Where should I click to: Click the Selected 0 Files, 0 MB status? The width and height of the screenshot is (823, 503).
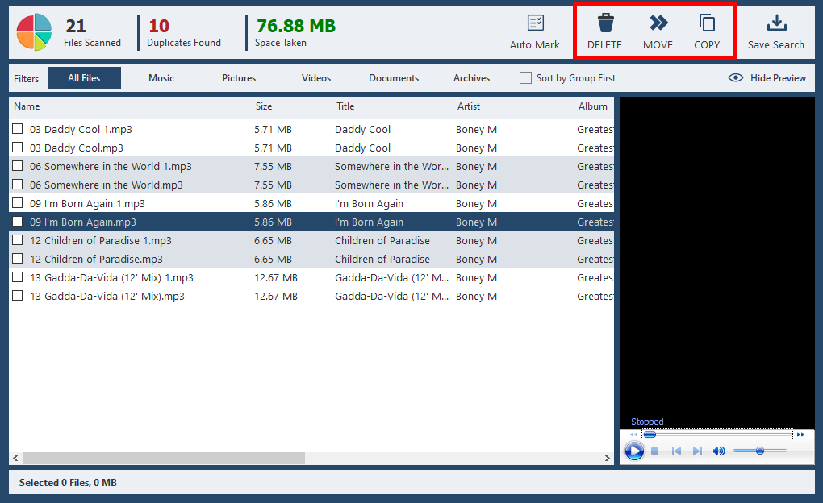[69, 483]
